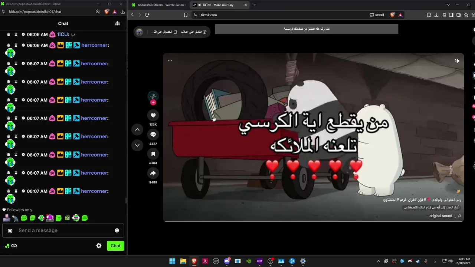475x267 pixels.
Task: Click Install in the TikTok address bar
Action: pyautogui.click(x=377, y=15)
